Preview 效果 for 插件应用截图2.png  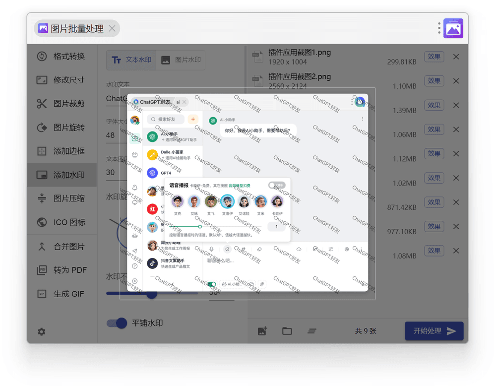[434, 81]
